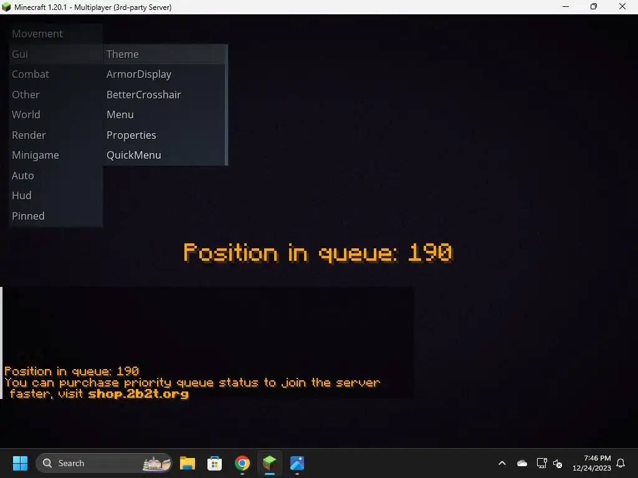Click the priority queue purchase message
The image size is (638, 478).
[192, 388]
